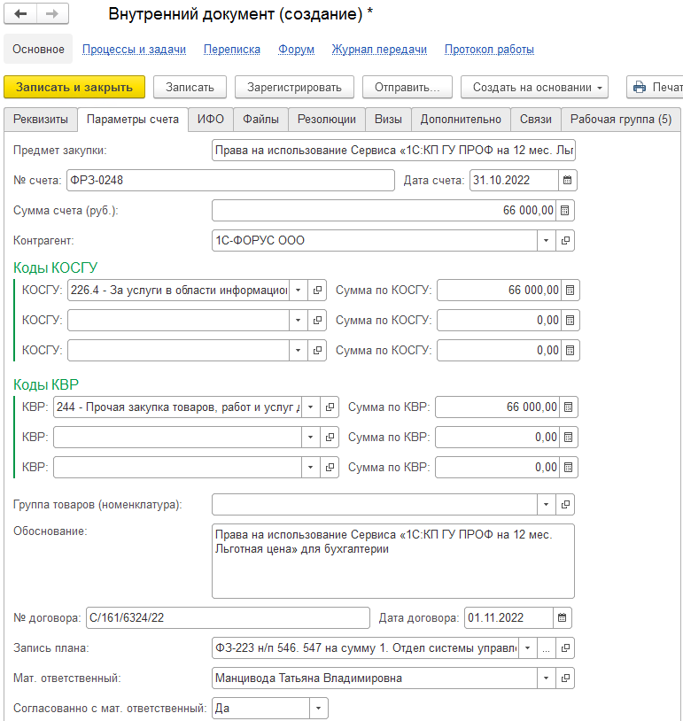Switch to Рабочая группа (5) tab
This screenshot has width=683, height=721.
pos(621,120)
